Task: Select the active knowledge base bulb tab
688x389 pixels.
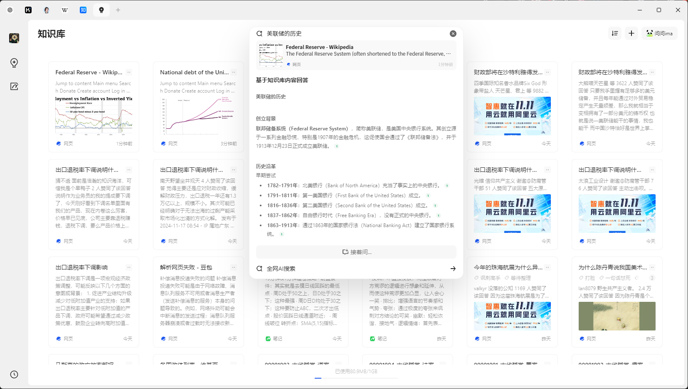Action: pyautogui.click(x=101, y=10)
